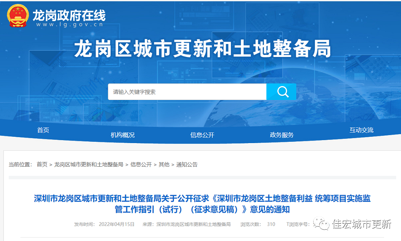Click the publish date 2022年04月15日
The image size is (401, 241).
click(x=117, y=224)
